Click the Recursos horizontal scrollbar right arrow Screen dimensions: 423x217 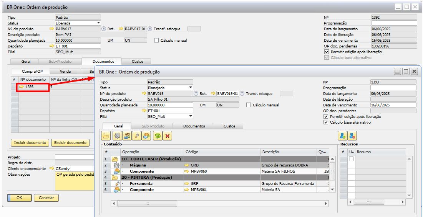pos(403,202)
